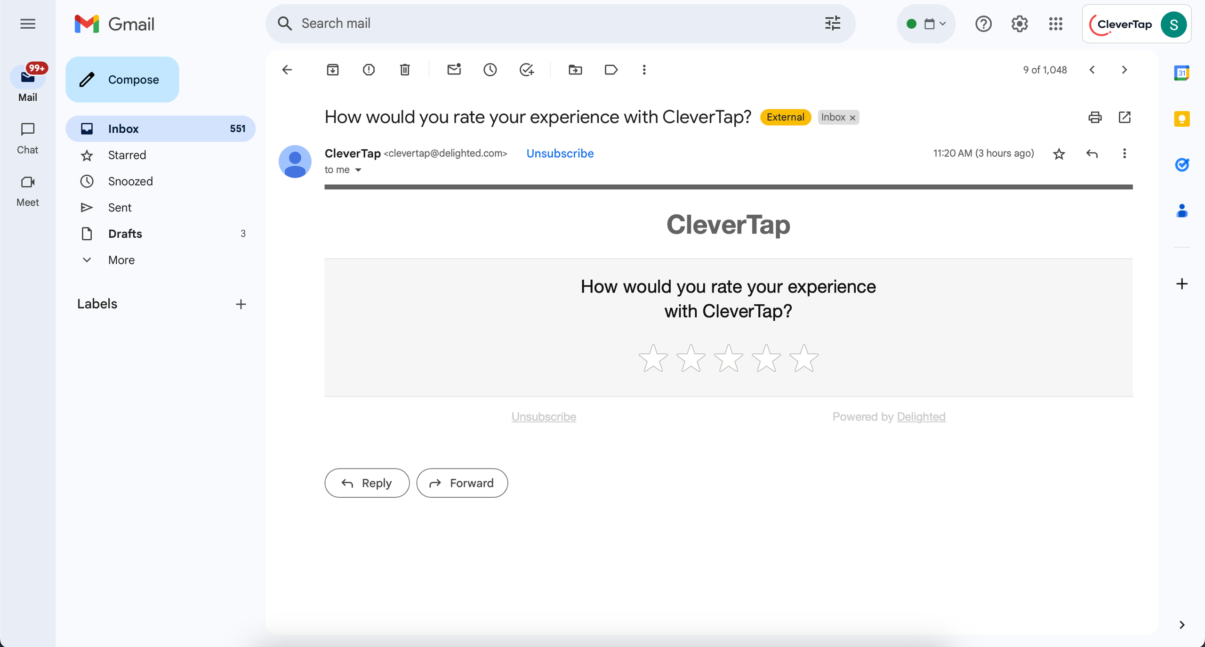
Task: Expand recipient details next to 'to me'
Action: click(358, 170)
